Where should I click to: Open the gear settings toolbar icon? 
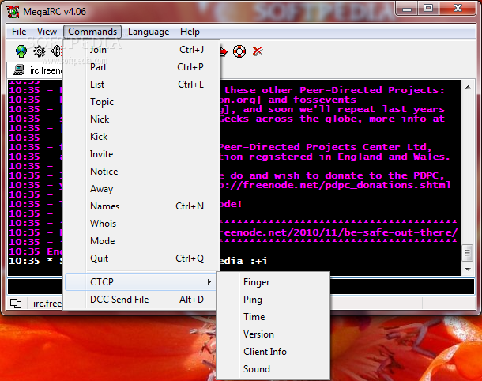pos(40,51)
